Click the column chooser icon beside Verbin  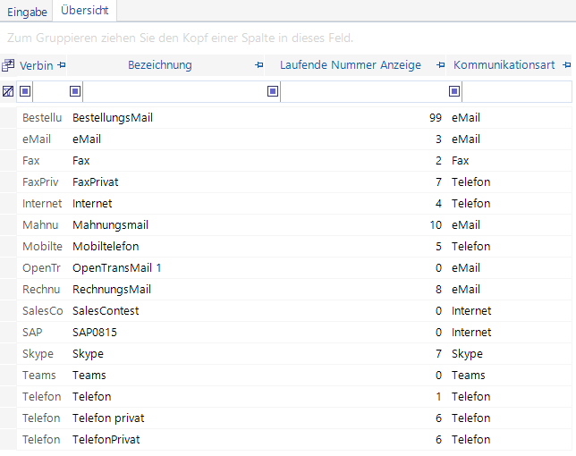pyautogui.click(x=8, y=65)
